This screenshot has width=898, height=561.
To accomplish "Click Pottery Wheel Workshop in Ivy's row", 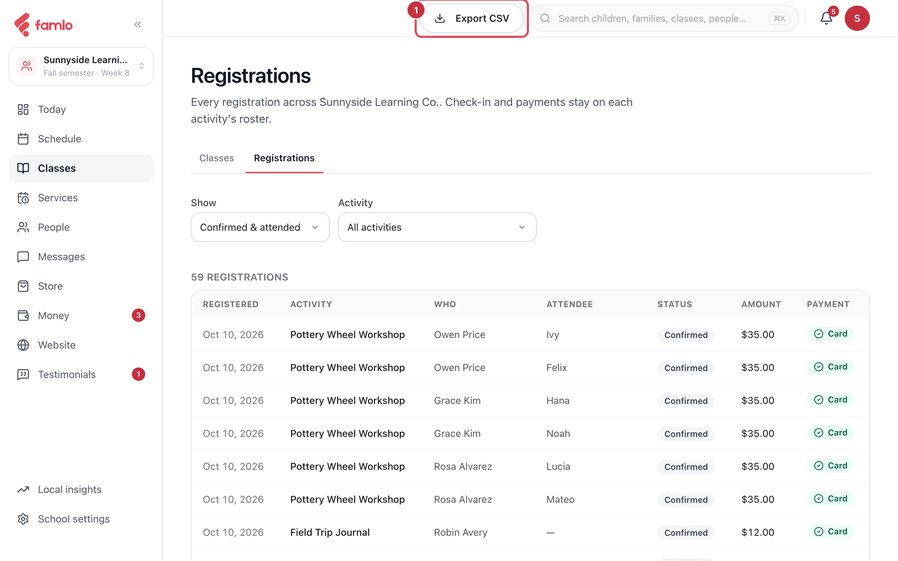I will pyautogui.click(x=347, y=334).
